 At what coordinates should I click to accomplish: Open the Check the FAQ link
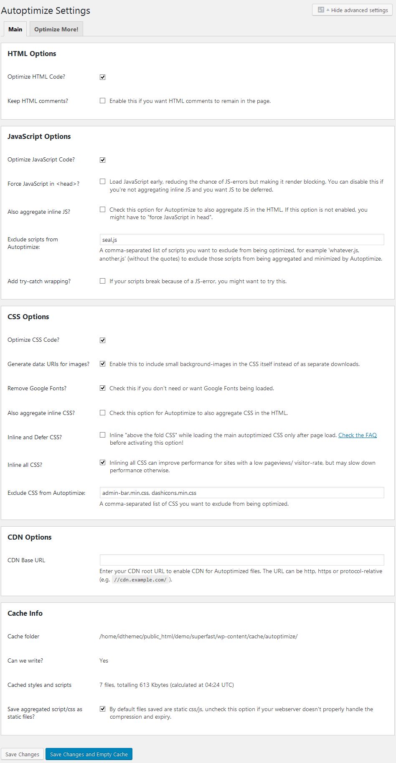click(357, 435)
